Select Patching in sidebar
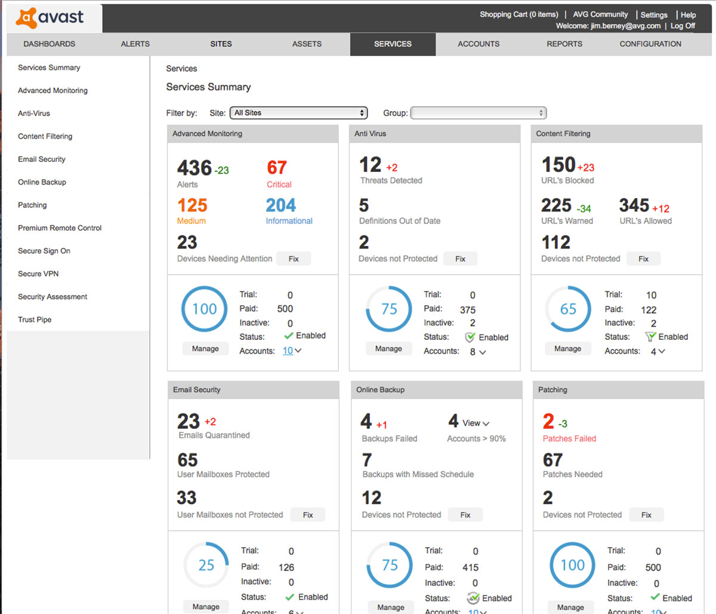Viewport: 716px width, 614px height. 32,205
